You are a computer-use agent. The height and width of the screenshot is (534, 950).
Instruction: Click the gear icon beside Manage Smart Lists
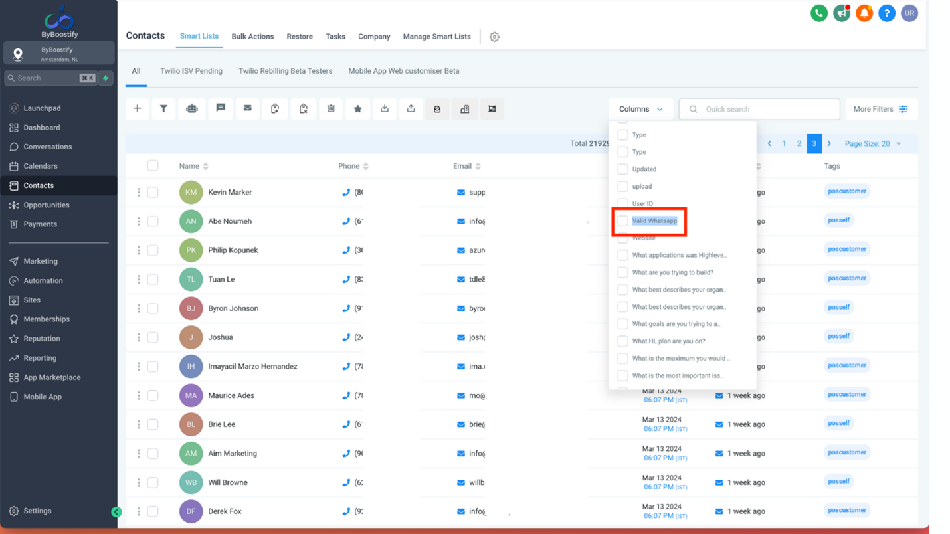tap(494, 37)
